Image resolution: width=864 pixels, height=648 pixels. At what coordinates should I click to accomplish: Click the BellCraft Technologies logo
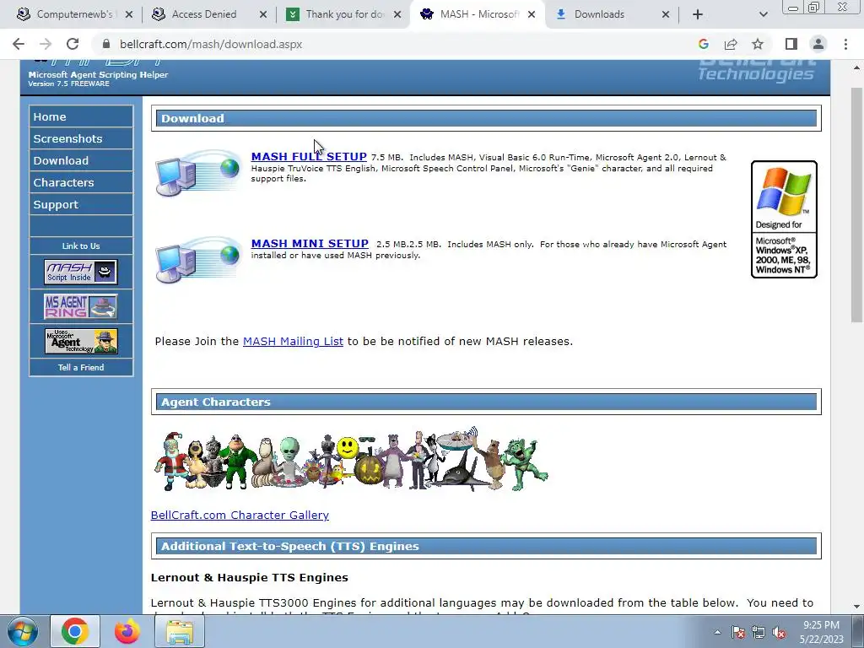coord(755,71)
